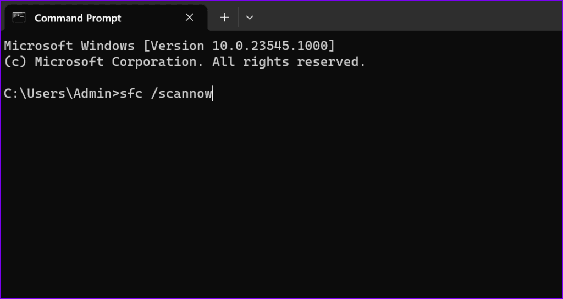Place cursor at end of command line
The height and width of the screenshot is (299, 563).
click(x=213, y=94)
